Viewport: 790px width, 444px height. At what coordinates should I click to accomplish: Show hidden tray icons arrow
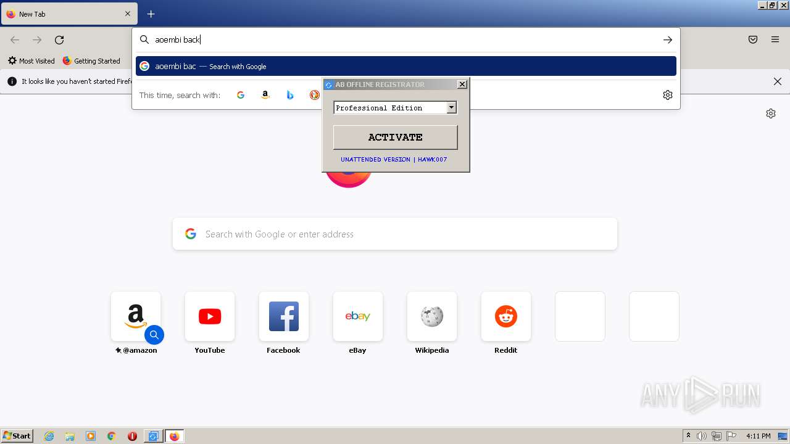tap(688, 436)
